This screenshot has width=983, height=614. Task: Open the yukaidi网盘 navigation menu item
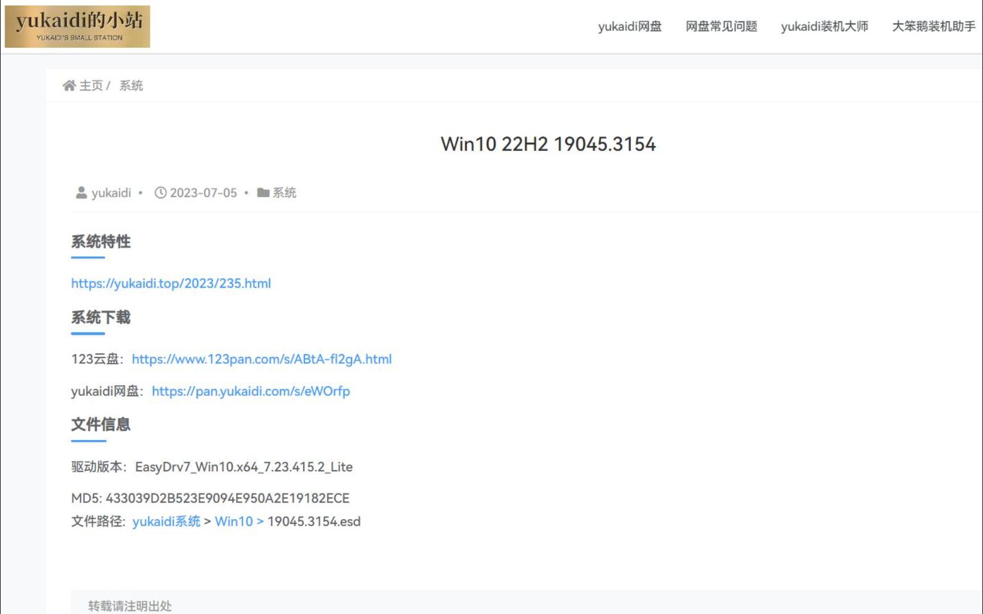(x=629, y=26)
